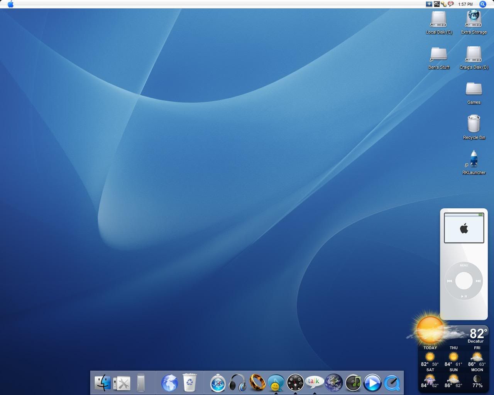
Task: Click the blue plus tray icon
Action: 429,4
